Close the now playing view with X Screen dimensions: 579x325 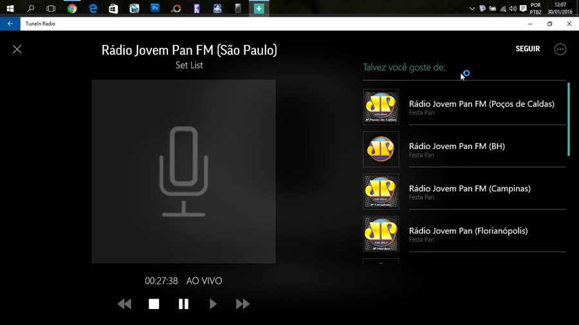tap(17, 49)
